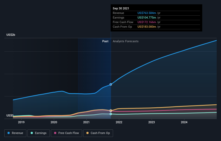Viewport: 221px width, 141px height.
Task: Click the Analysts Forecasts label
Action: 126,41
